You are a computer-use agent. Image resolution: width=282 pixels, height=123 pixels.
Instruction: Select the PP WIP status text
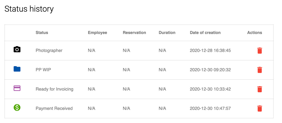click(x=43, y=70)
